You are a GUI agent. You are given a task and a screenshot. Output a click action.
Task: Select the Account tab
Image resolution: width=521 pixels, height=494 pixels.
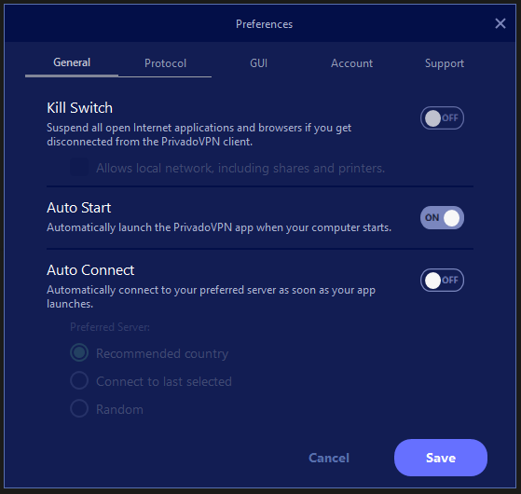(x=351, y=63)
